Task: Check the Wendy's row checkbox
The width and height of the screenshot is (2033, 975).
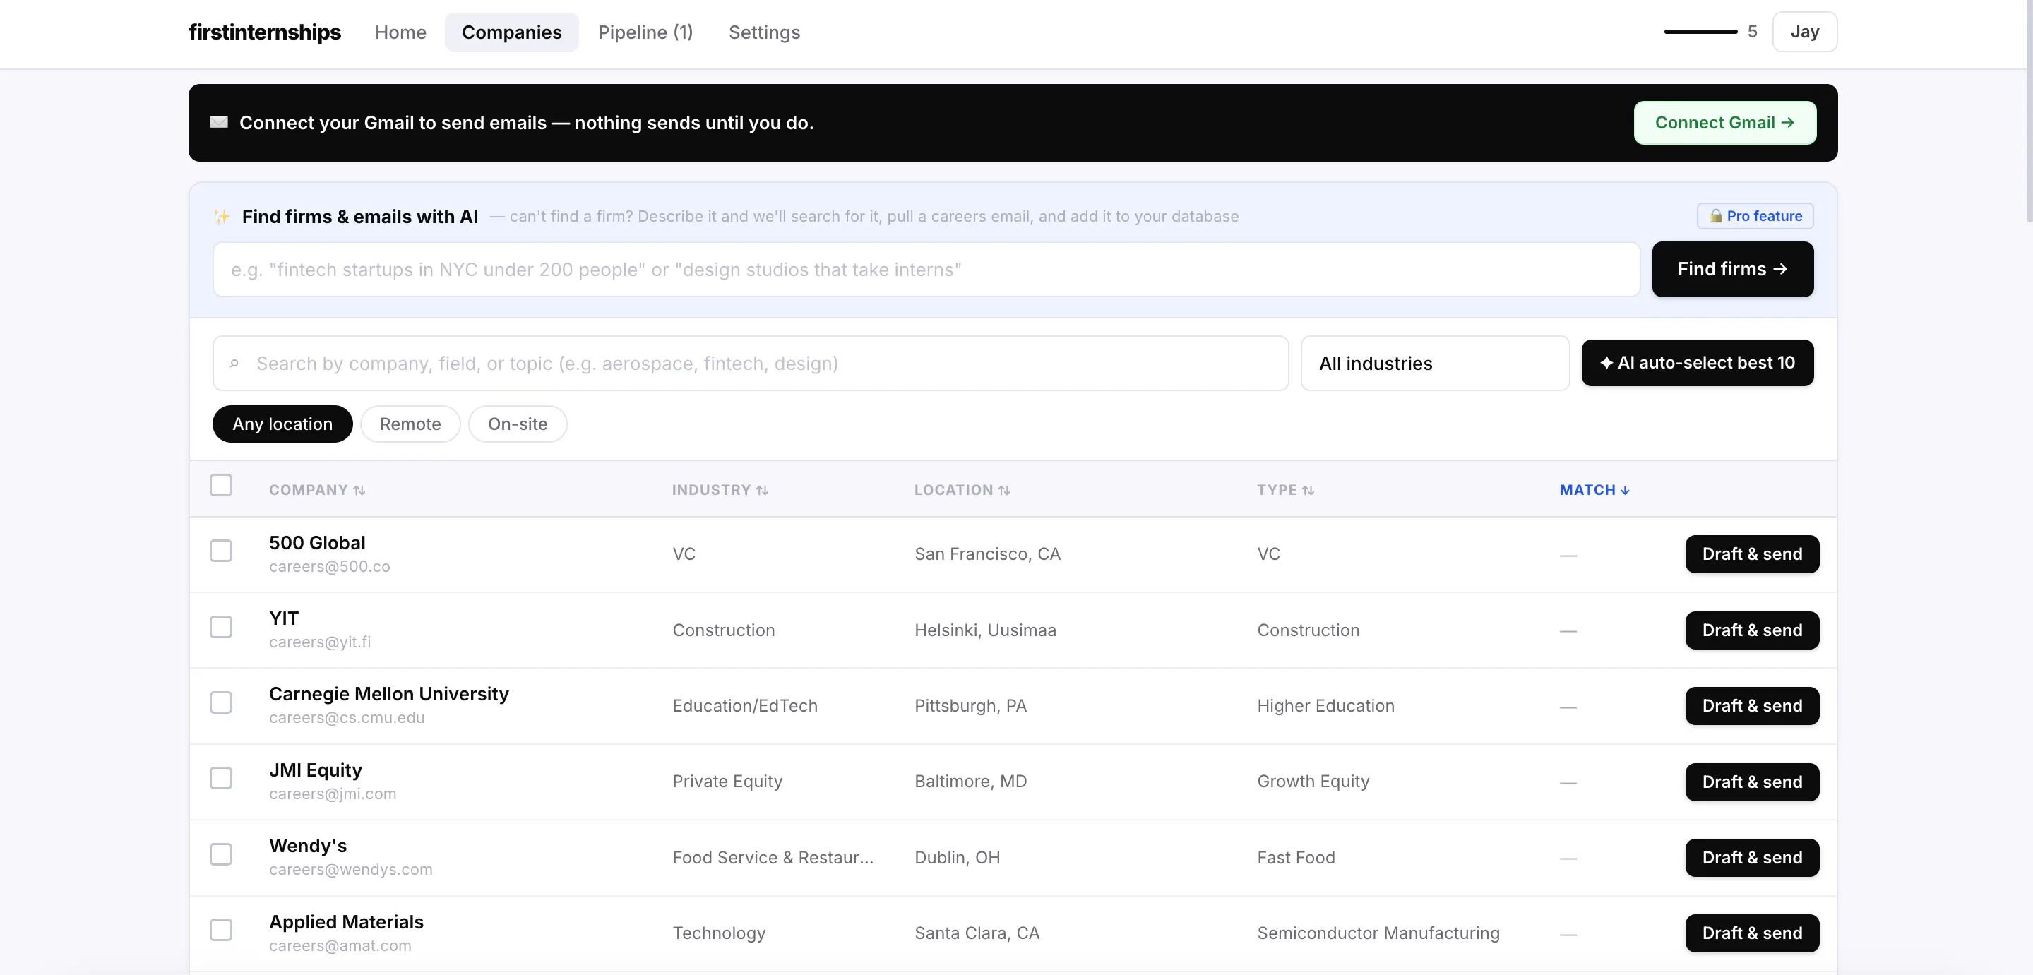Action: [x=221, y=854]
